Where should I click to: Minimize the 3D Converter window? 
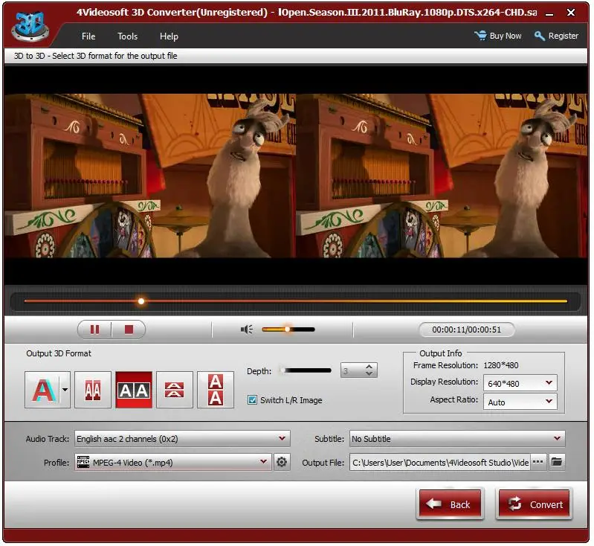[549, 13]
